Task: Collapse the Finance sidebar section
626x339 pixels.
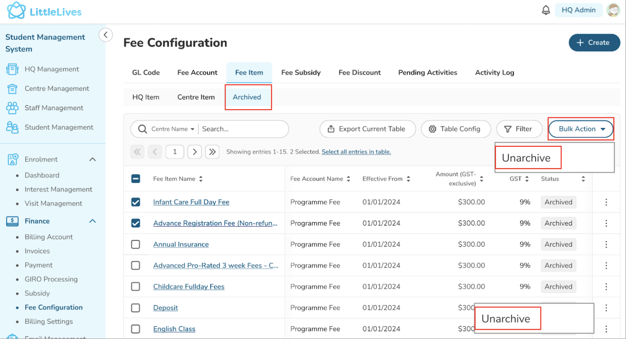Action: (93, 221)
